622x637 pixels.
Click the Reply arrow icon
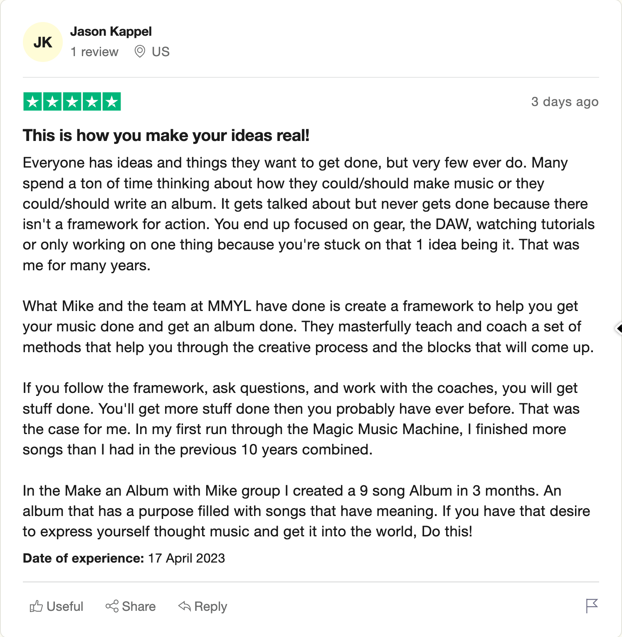[x=184, y=606]
